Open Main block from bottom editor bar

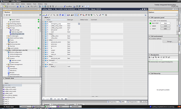63,107
